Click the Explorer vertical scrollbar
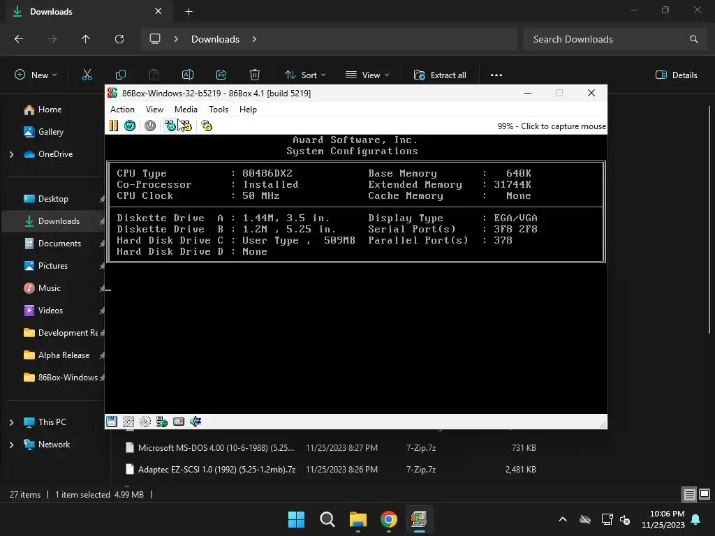715x536 pixels. point(709,218)
